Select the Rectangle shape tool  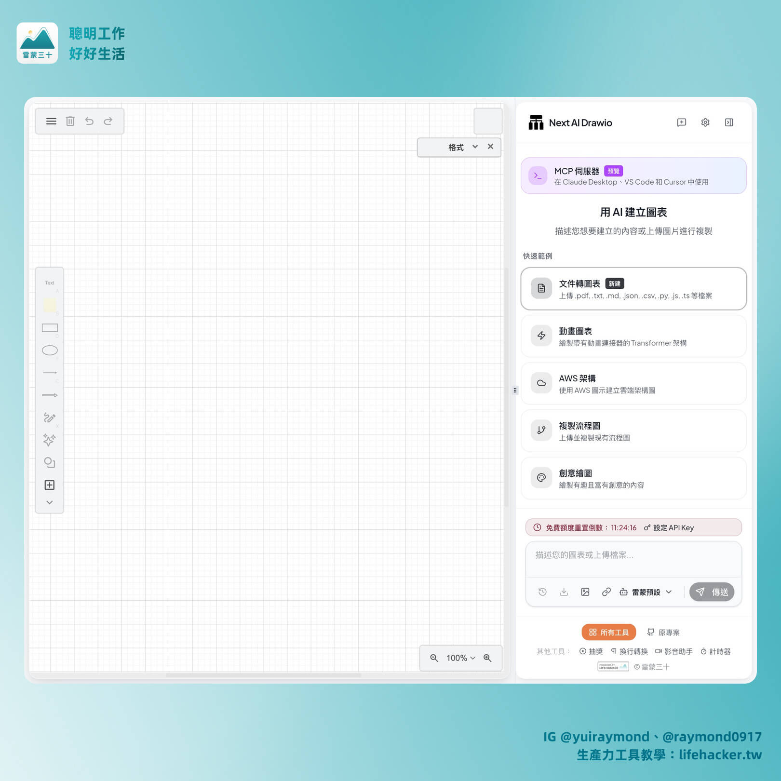click(49, 328)
